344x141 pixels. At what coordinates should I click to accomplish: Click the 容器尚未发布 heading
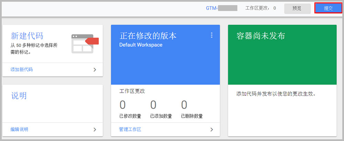click(x=260, y=36)
